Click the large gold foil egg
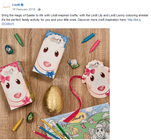Screen dimensions: 151x140 [53, 100]
